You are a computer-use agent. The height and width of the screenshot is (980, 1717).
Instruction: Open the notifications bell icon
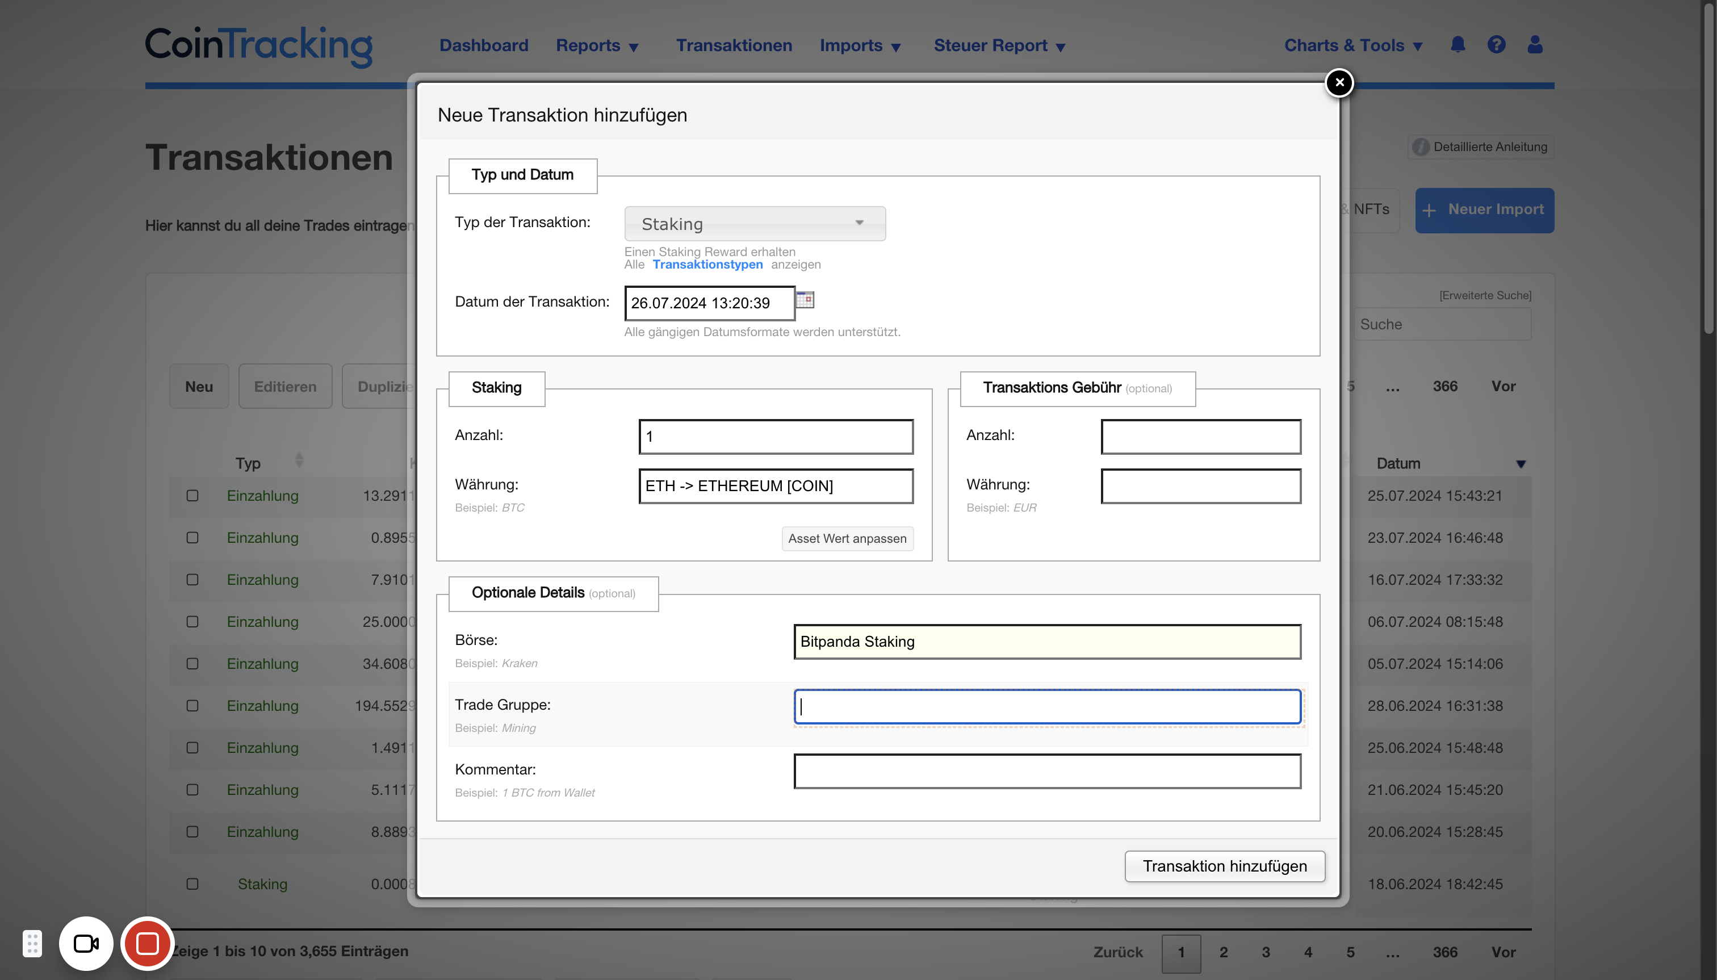tap(1458, 44)
